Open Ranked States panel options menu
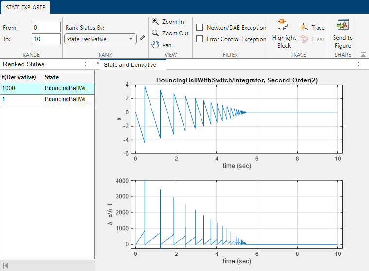 click(86, 64)
